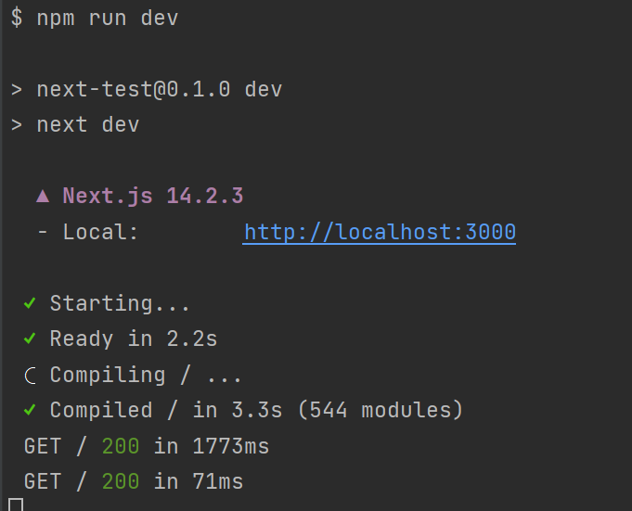Click the 'GET / 200 in 71ms' line

pos(134,482)
